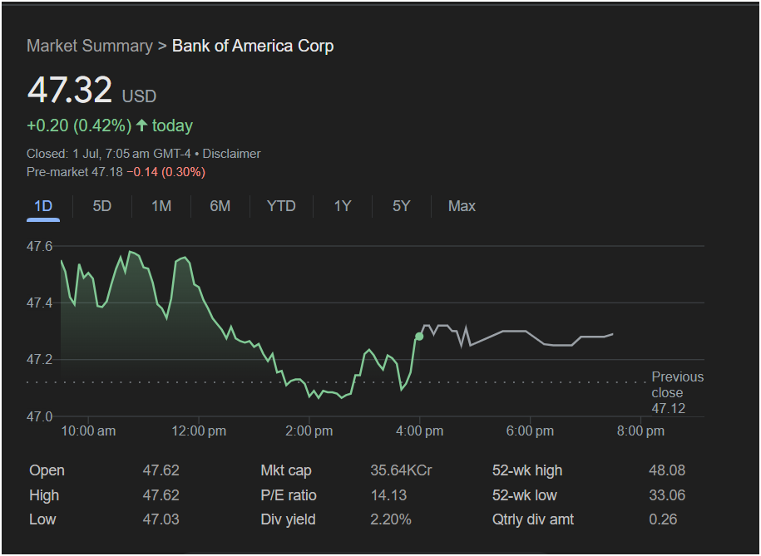Switch to the 5D range tab
This screenshot has height=556, width=761.
102,206
